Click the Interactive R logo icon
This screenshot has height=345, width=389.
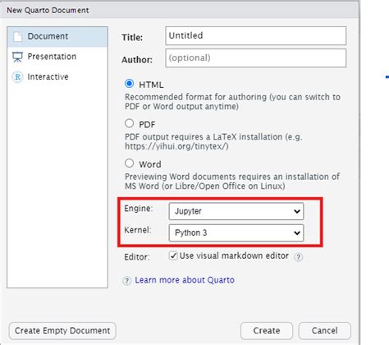coord(17,77)
